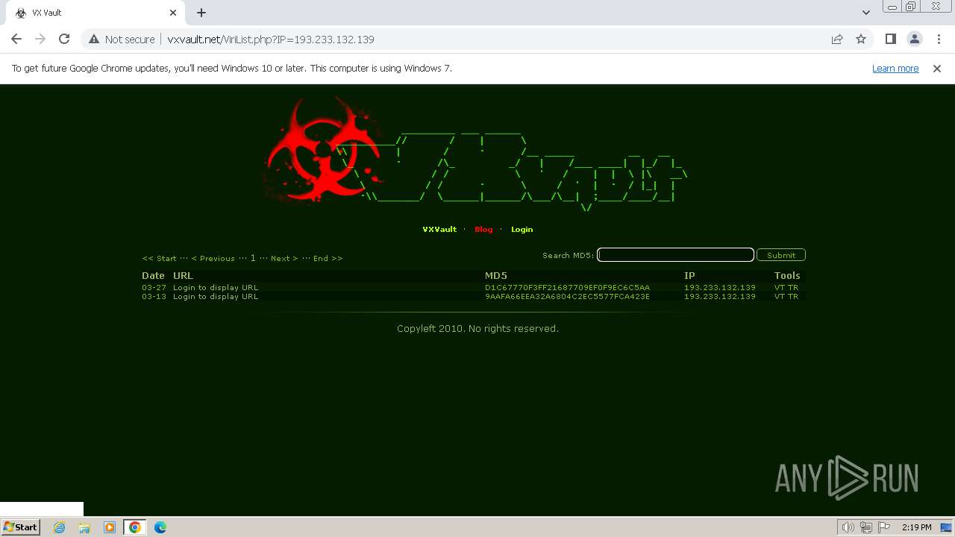This screenshot has width=955, height=537.
Task: Click the Tools column header
Action: tap(787, 276)
